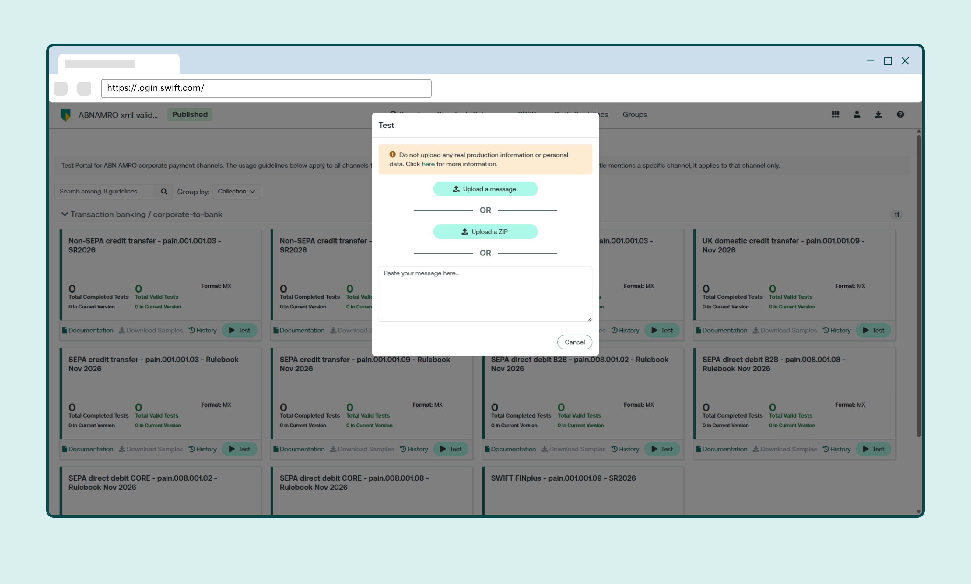The width and height of the screenshot is (971, 584).
Task: Click the 11 guidelines count badge
Action: [897, 214]
